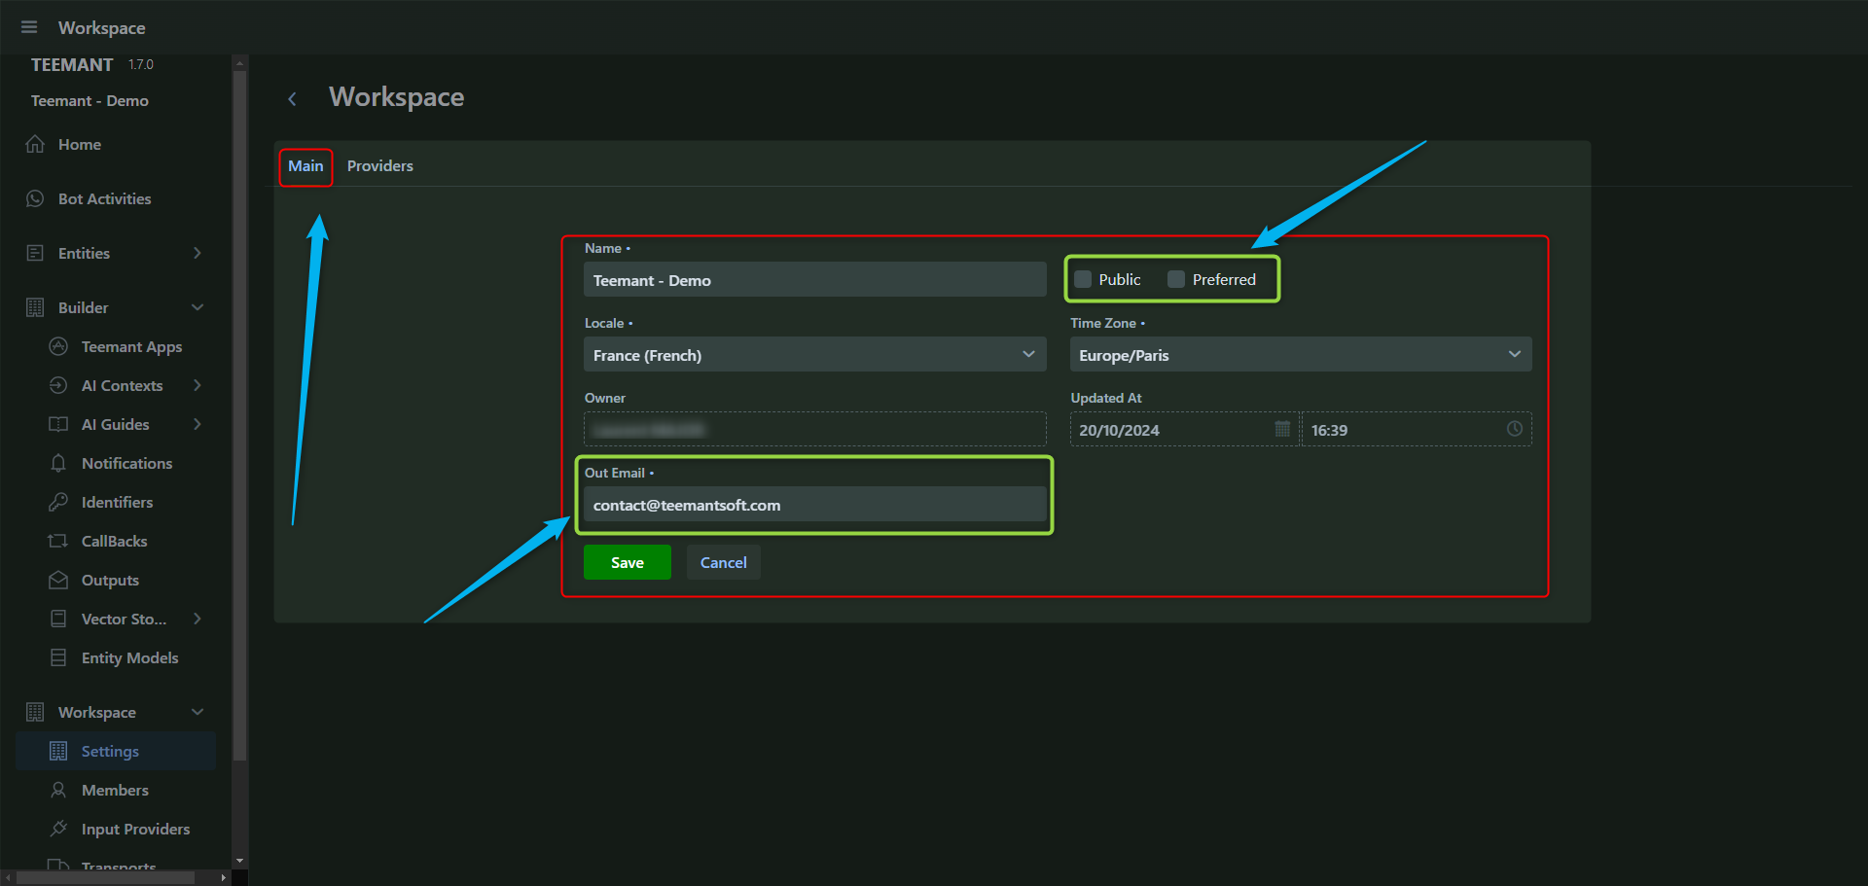Open Home in the sidebar
Screen dimensions: 1868x886
pyautogui.click(x=80, y=145)
